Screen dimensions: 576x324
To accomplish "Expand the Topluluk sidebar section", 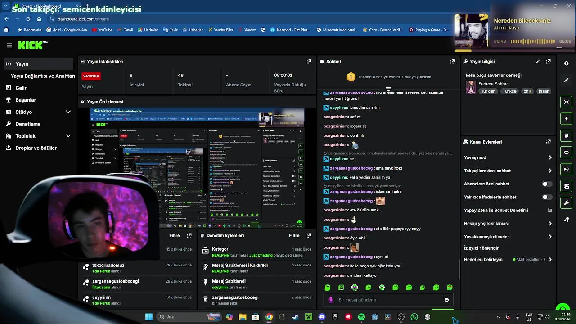I will 68,136.
